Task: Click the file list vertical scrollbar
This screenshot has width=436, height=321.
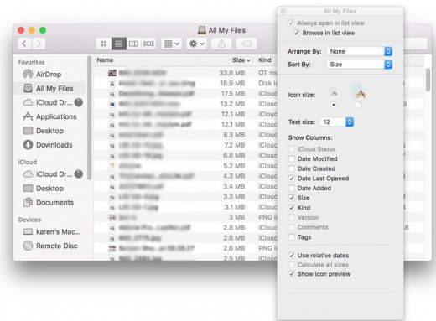Action: (428, 80)
